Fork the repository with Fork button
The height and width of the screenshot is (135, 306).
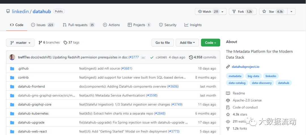point(243,12)
